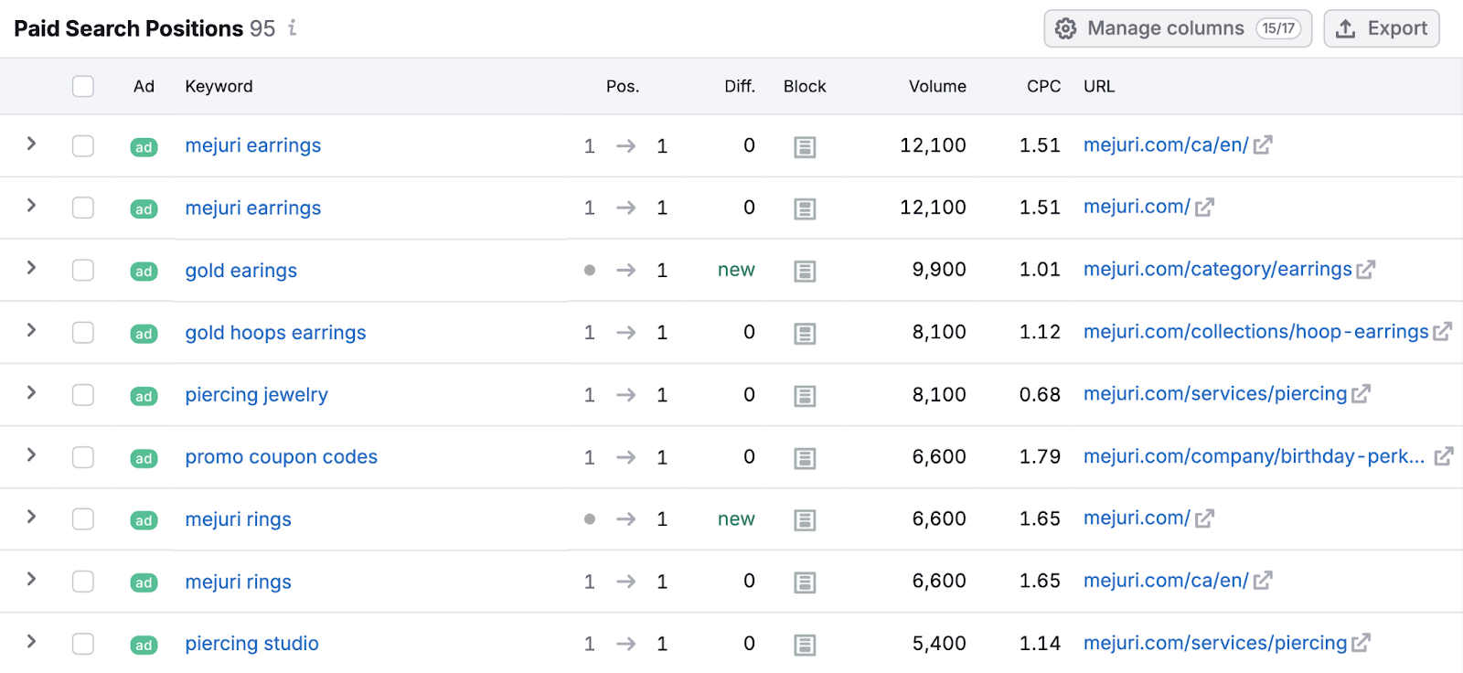The image size is (1463, 673).
Task: Toggle the select-all checkbox in table header
Action: (83, 86)
